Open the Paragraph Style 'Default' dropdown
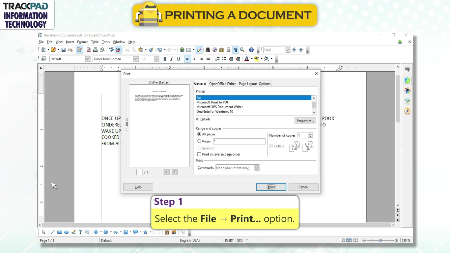Viewport: 450px width, 253px height. (x=88, y=59)
